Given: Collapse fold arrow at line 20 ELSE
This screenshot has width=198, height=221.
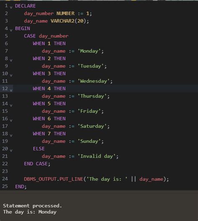Looking at the screenshot, I should [11, 150].
